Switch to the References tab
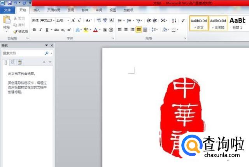The image size is (249, 167). coord(71,10)
